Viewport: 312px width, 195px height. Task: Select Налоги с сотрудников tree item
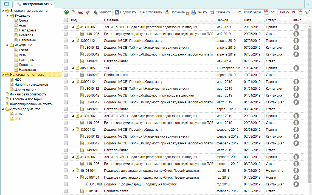[31, 85]
